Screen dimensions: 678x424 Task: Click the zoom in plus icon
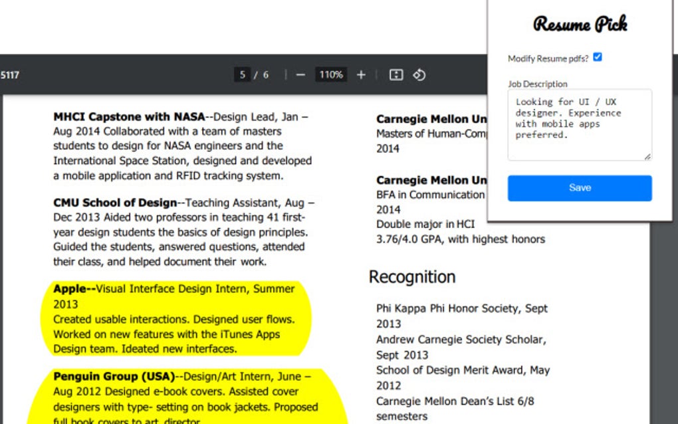tap(360, 74)
